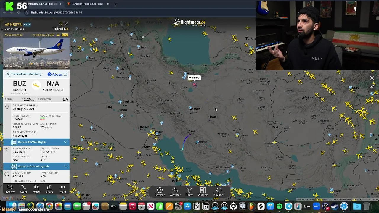Image resolution: width=379 pixels, height=213 pixels.
Task: Click the Erbil airport pin
Action: 118,69
